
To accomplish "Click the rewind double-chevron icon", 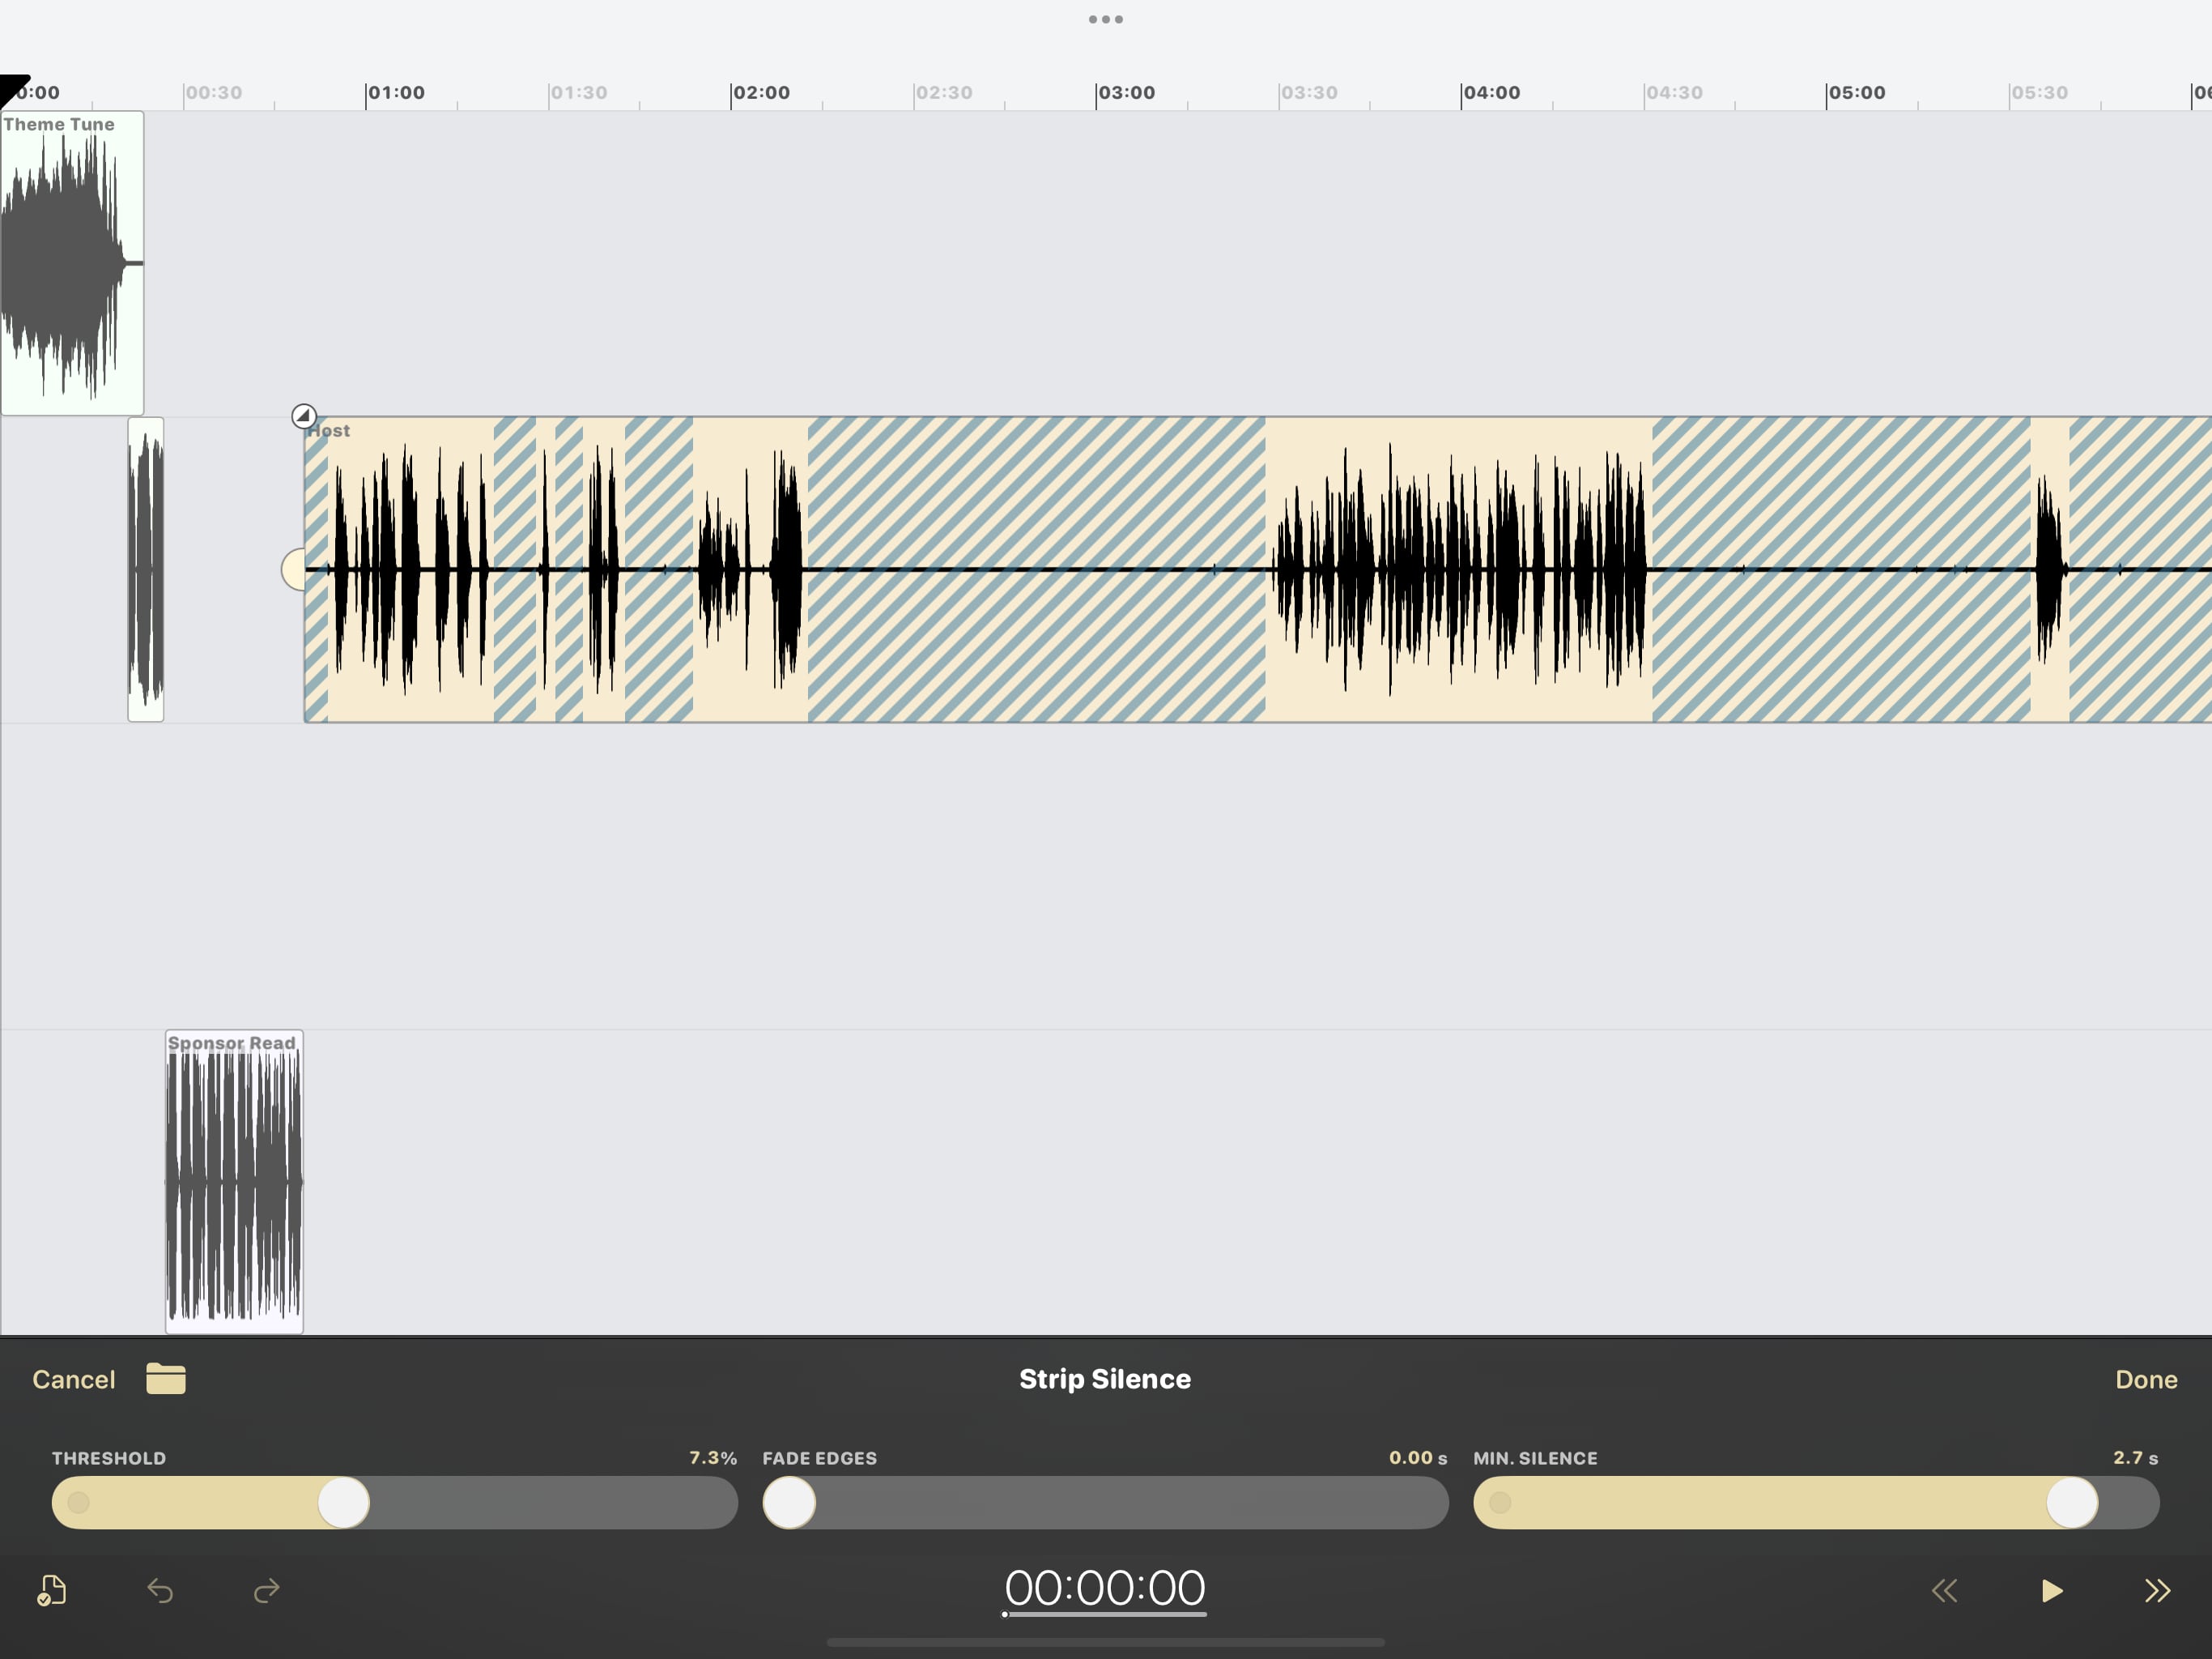I will click(x=1944, y=1590).
